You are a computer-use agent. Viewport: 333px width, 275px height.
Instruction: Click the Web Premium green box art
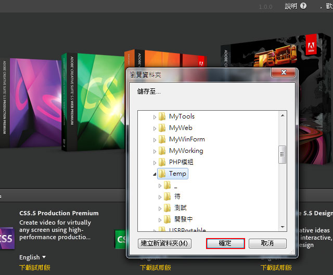point(94,102)
